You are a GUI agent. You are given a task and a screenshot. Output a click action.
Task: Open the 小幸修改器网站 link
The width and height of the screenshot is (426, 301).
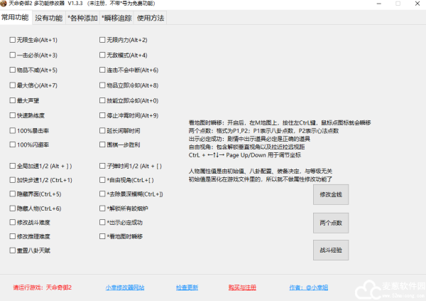(125, 287)
